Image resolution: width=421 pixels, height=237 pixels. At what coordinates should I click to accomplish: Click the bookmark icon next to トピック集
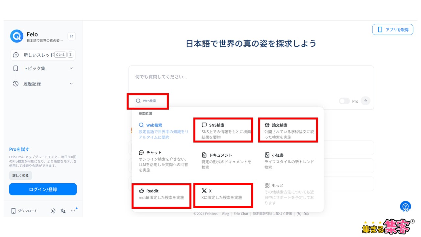[x=15, y=68]
